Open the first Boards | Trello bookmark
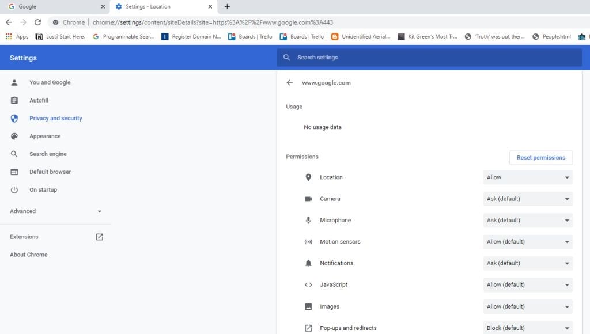 click(x=250, y=36)
